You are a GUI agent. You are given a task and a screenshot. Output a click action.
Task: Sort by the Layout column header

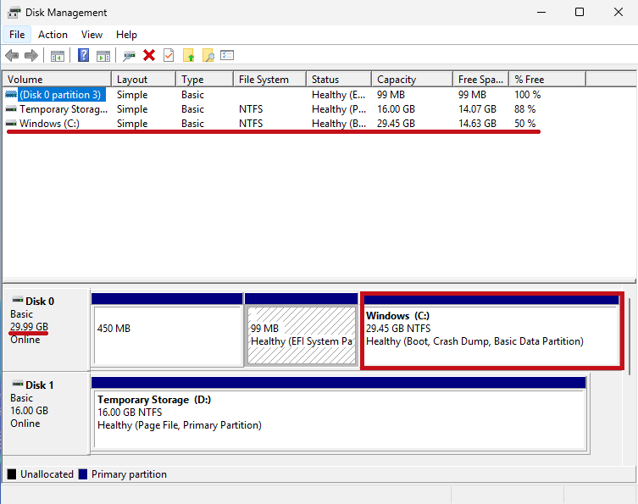pos(144,80)
